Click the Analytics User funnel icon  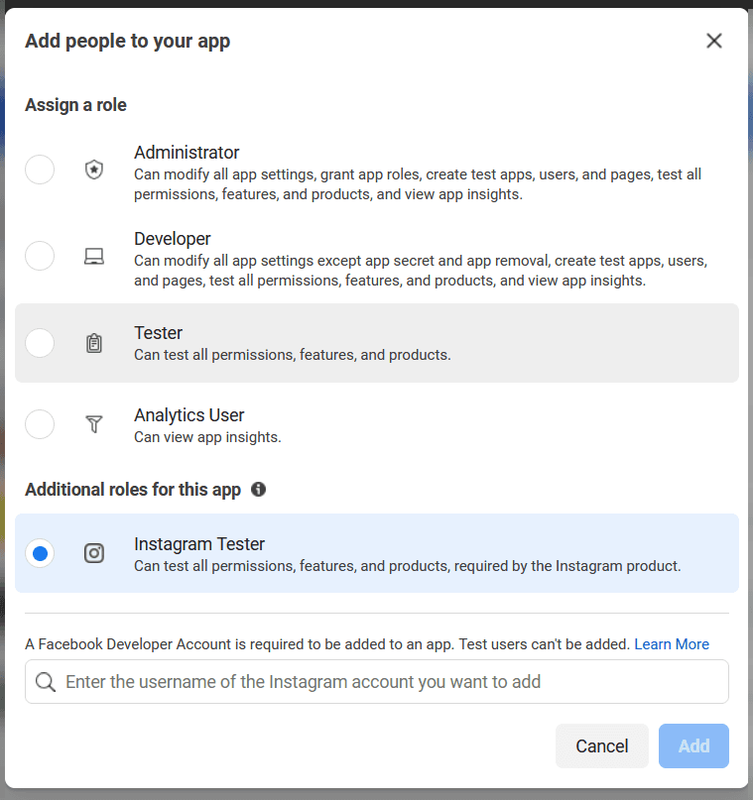click(x=93, y=424)
